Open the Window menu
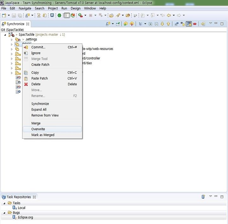The width and height of the screenshot is (228, 224). coord(90,9)
